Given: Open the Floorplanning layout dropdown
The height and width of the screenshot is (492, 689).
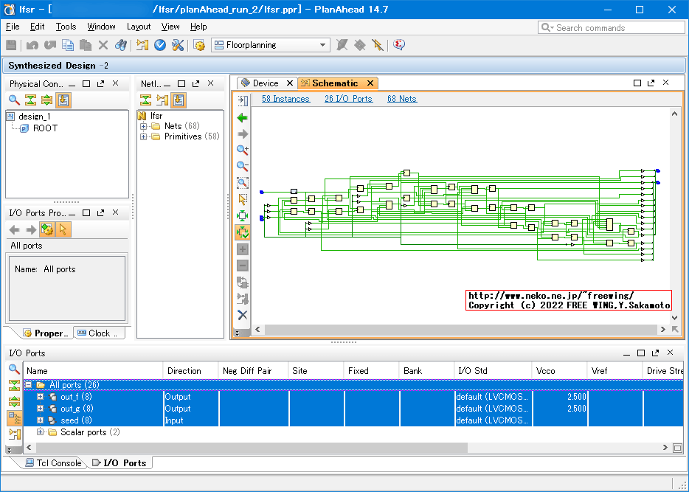Looking at the screenshot, I should [271, 45].
